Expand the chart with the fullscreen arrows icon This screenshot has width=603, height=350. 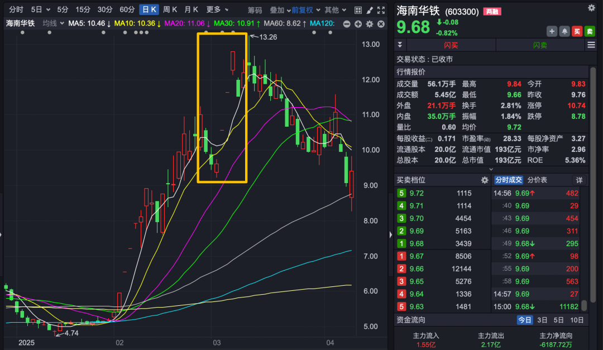click(x=381, y=9)
